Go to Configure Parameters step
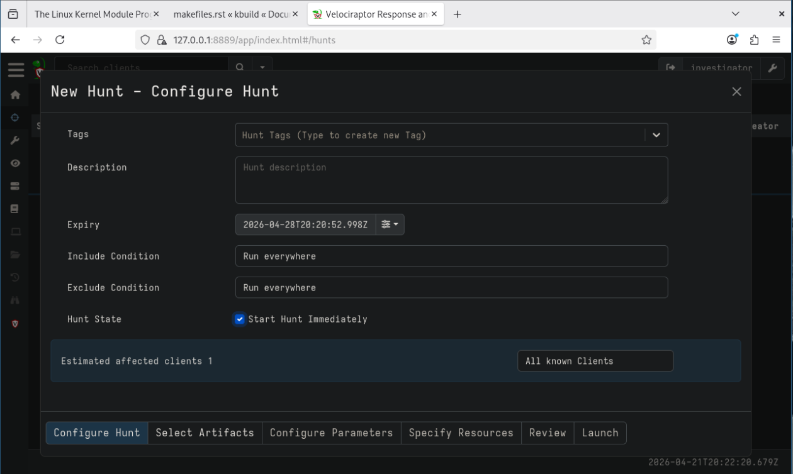Screen dimensions: 793x474 [332, 433]
